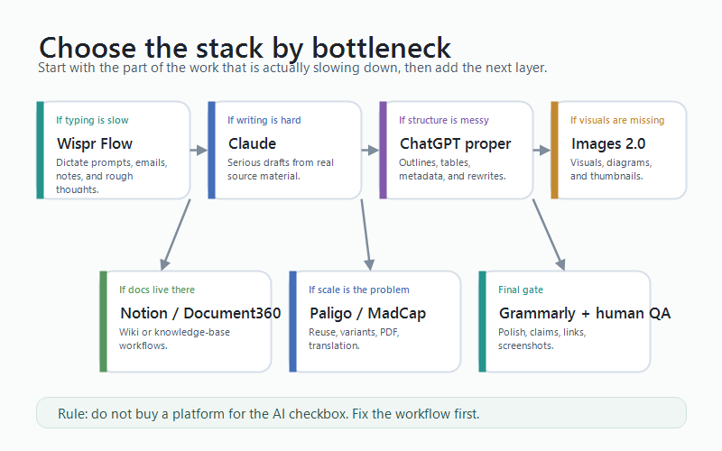The image size is (722, 451).
Task: Click the "Grammarly + human QA" heading
Action: coord(585,313)
